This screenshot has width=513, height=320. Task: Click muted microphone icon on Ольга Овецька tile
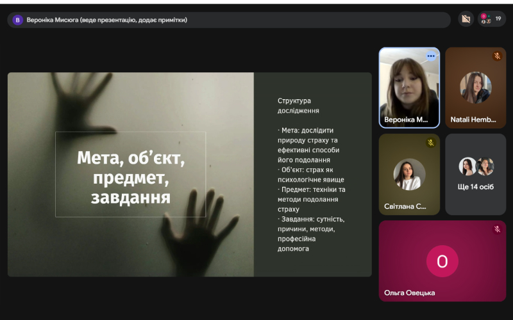pyautogui.click(x=497, y=229)
